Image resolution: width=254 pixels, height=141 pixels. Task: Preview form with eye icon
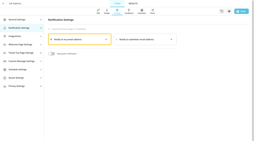coord(229,11)
